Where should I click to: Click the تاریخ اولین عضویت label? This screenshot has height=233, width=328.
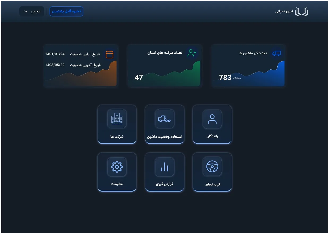(x=85, y=54)
